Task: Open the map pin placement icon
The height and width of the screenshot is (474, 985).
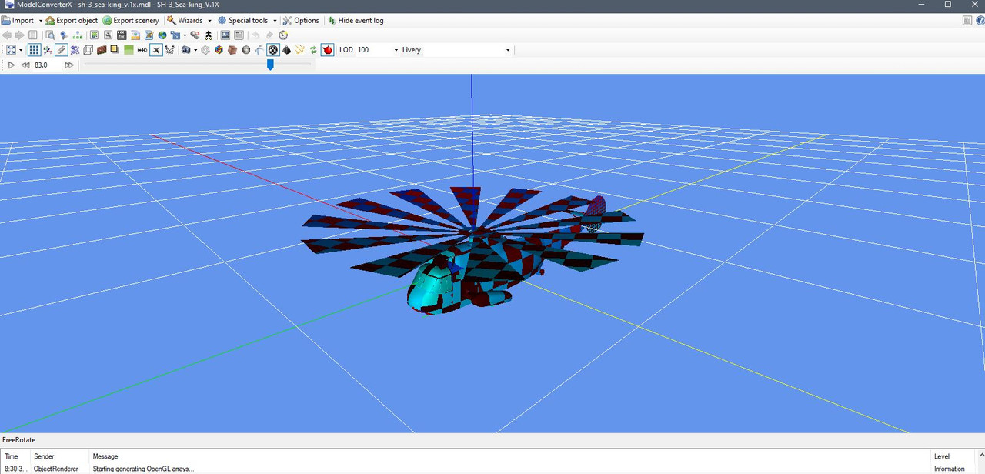Action: click(63, 35)
